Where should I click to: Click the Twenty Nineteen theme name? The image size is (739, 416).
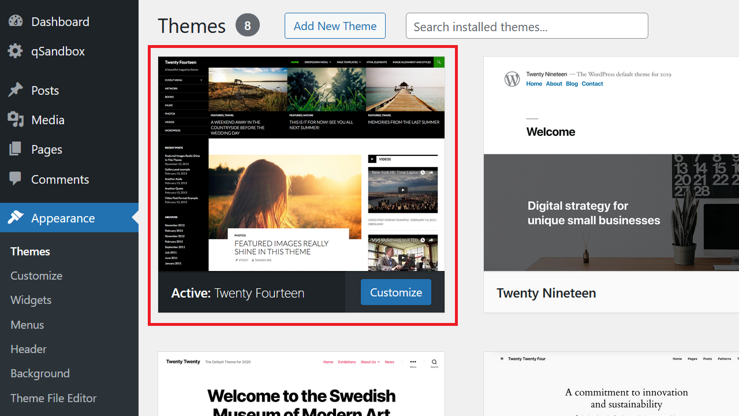[546, 293]
